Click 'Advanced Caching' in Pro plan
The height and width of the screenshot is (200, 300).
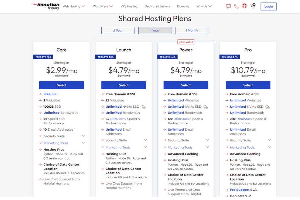tap(245, 154)
